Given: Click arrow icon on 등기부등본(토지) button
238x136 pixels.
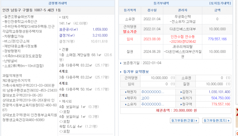Looking at the screenshot, I should click(205, 121).
